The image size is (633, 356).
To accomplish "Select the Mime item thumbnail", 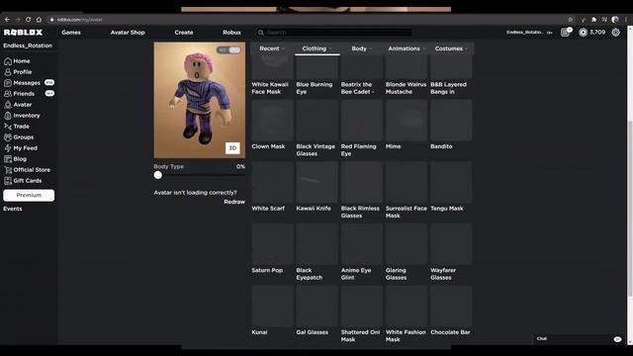I will pyautogui.click(x=407, y=120).
